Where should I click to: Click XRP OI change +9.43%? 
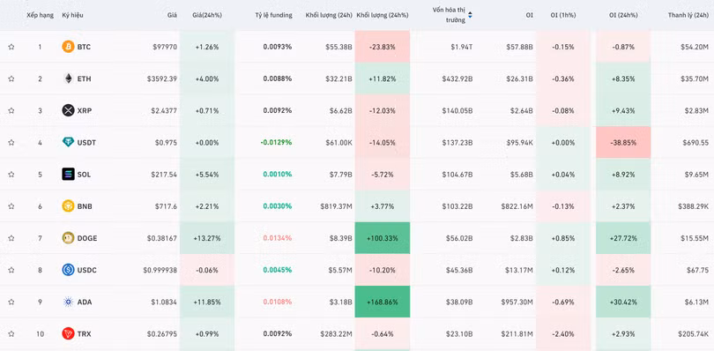623,110
